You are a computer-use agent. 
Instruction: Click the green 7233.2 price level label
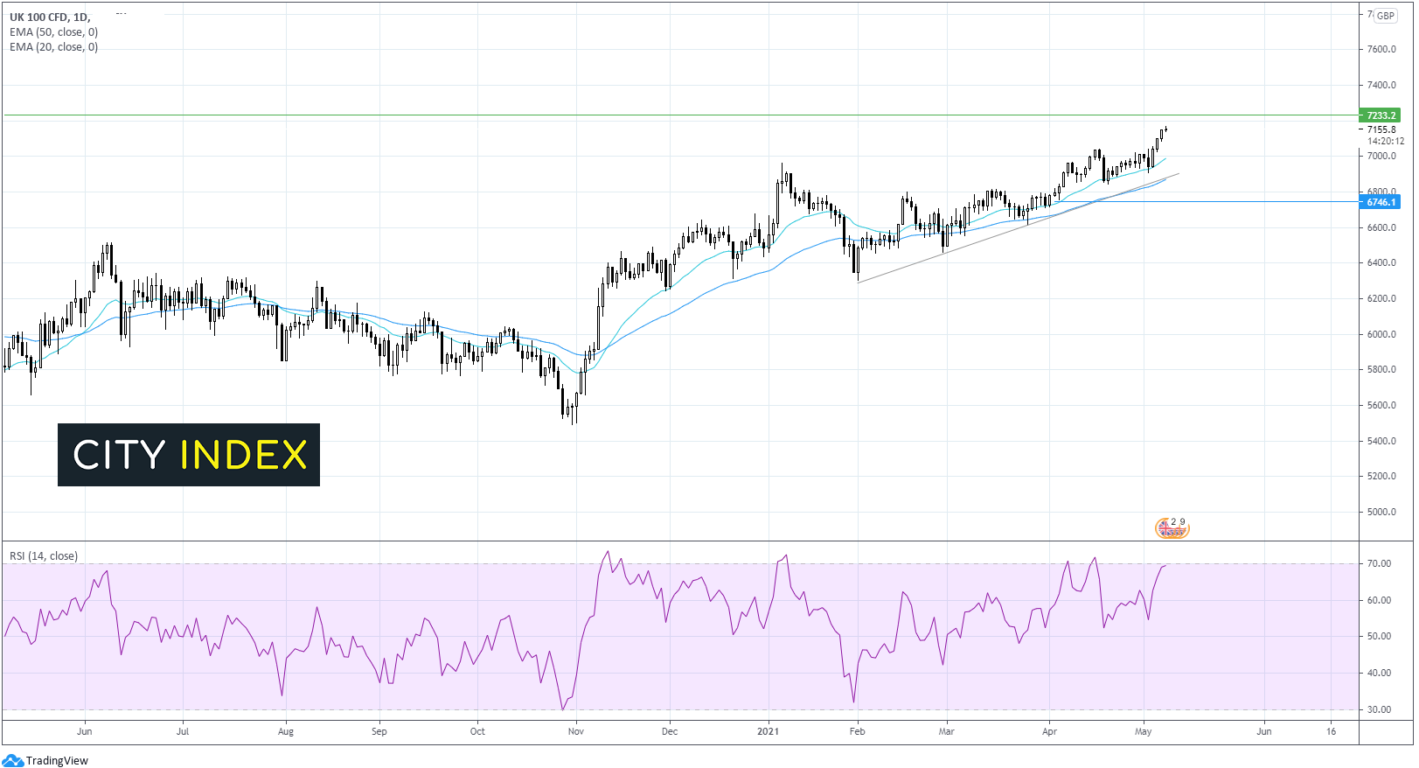pos(1381,115)
